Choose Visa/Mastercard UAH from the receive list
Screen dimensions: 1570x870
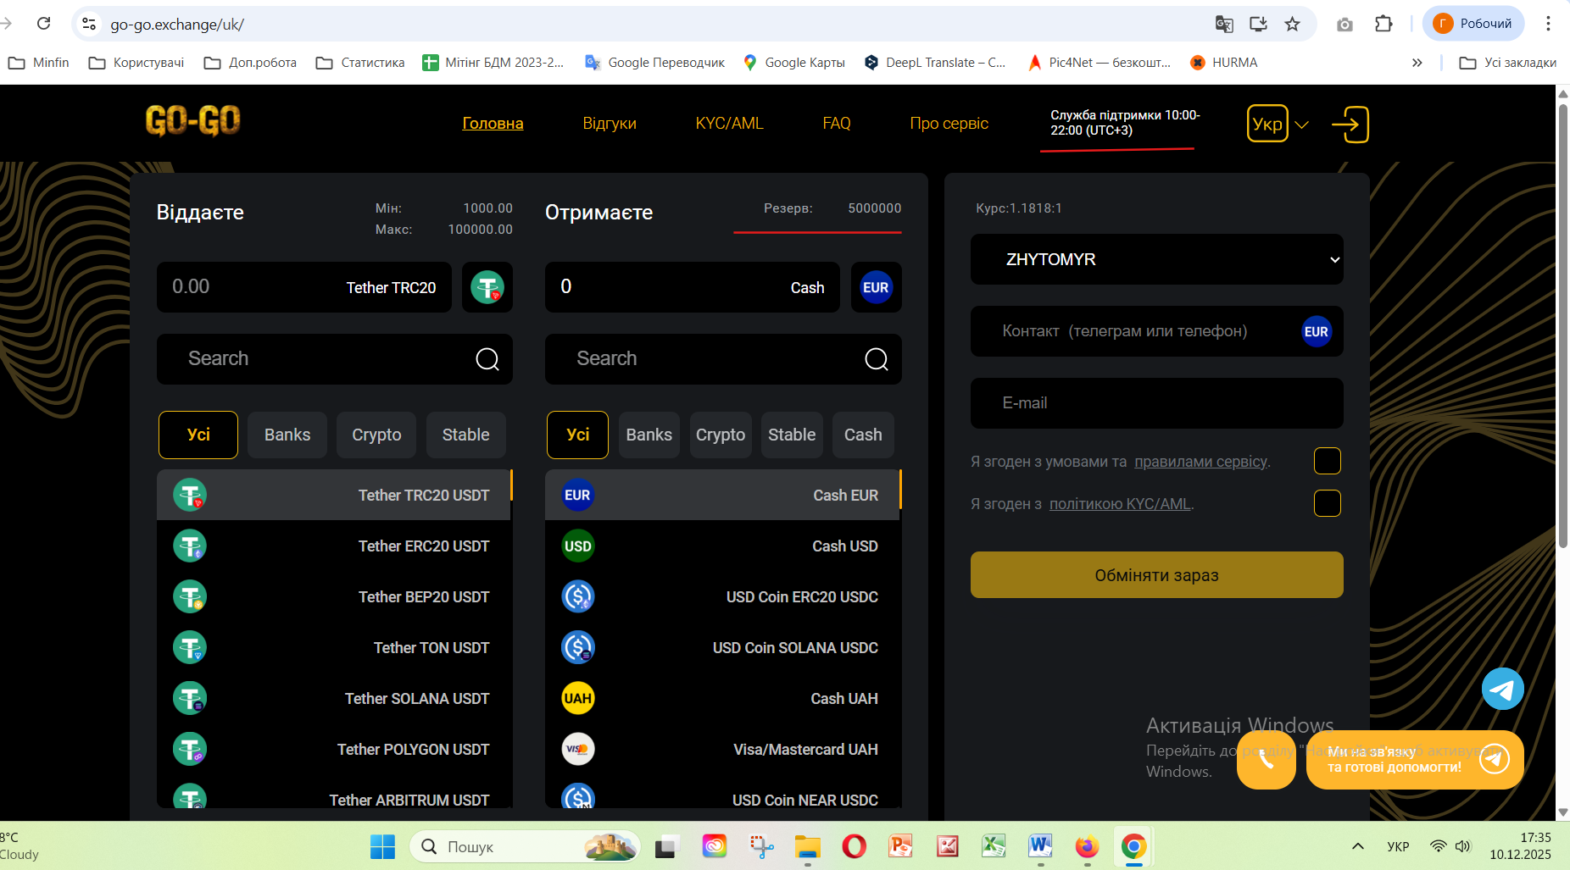722,749
